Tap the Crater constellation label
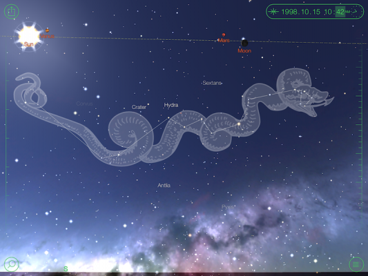This screenshot has width=368, height=276. coord(139,107)
